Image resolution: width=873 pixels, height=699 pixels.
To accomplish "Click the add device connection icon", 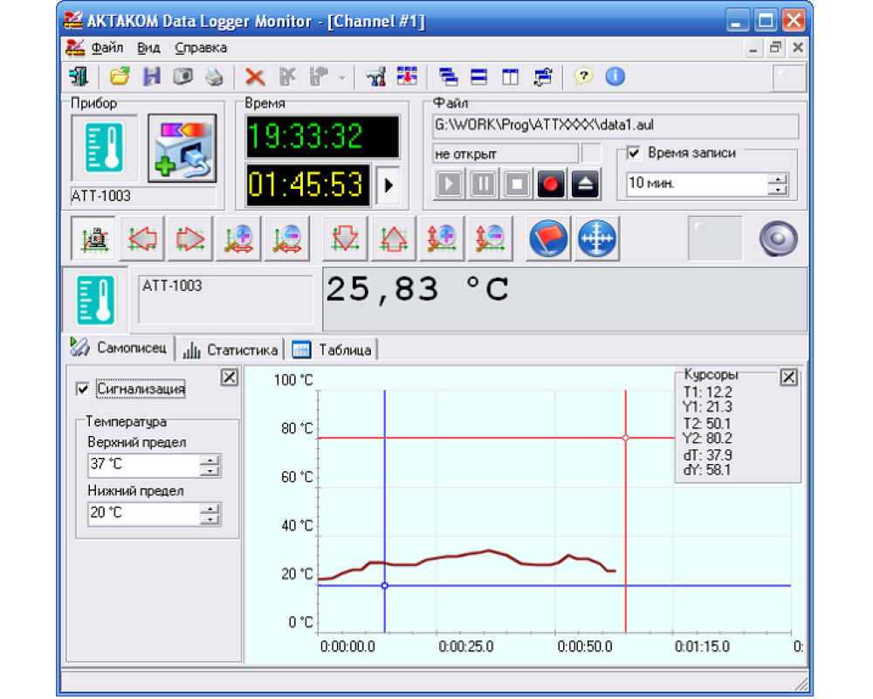I will (182, 149).
